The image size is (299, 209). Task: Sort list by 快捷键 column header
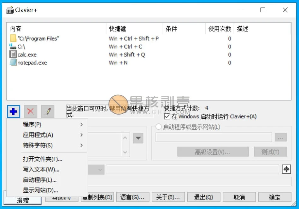click(x=134, y=29)
